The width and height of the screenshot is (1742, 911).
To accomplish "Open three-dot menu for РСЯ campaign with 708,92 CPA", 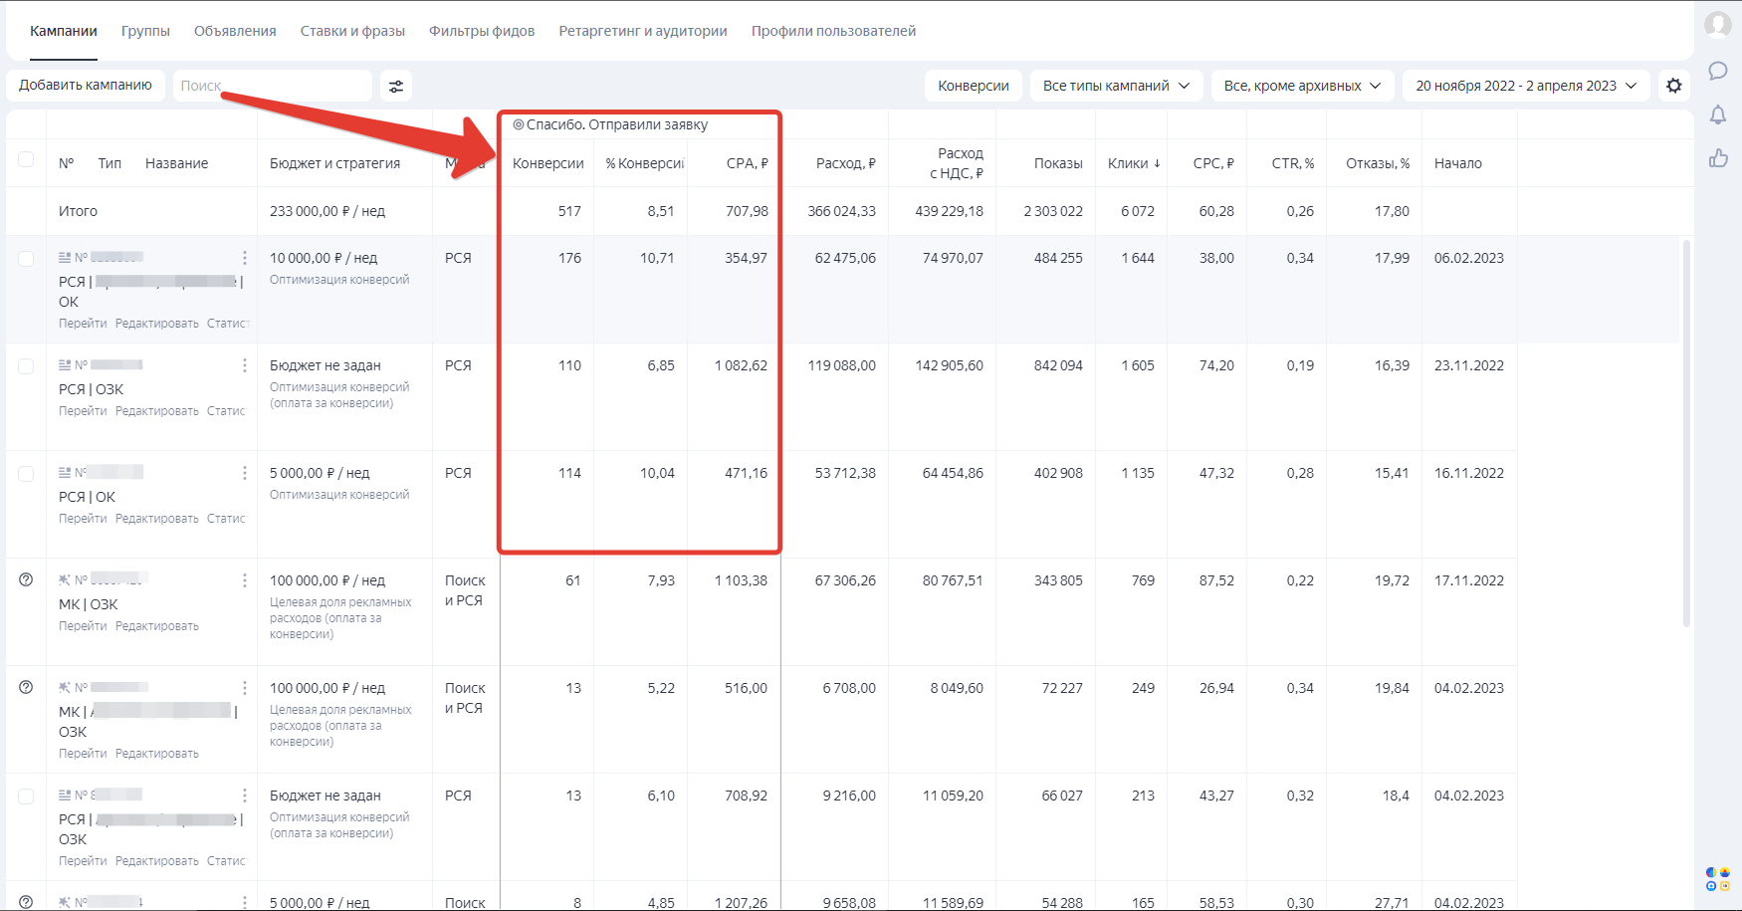I will coord(245,796).
